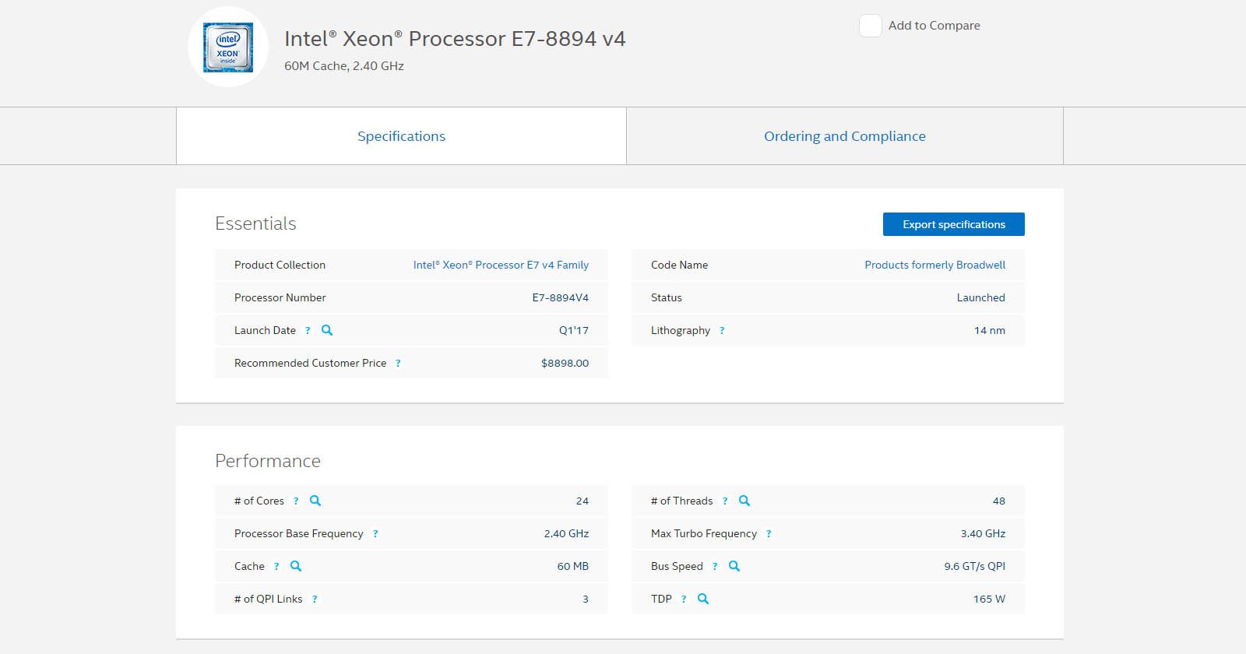This screenshot has height=654, width=1246.
Task: Open help tooltip for Processor Base Frequency
Action: coord(375,534)
